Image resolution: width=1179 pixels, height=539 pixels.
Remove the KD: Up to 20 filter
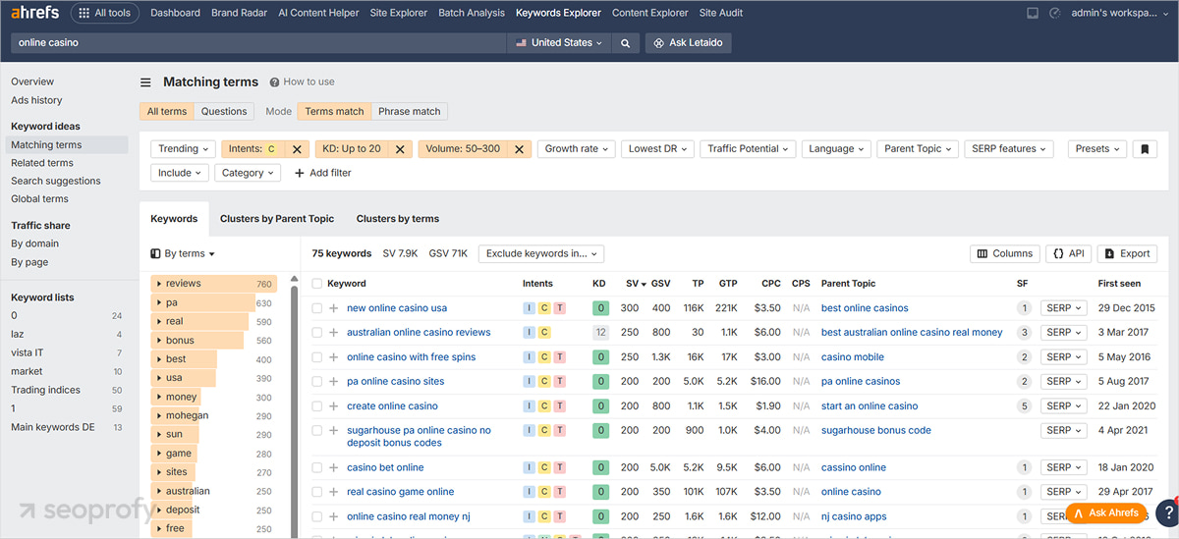click(x=399, y=149)
